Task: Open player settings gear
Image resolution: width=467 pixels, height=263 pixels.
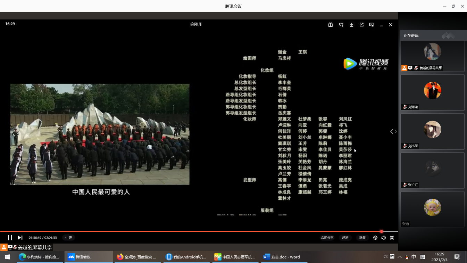Action: 375,238
